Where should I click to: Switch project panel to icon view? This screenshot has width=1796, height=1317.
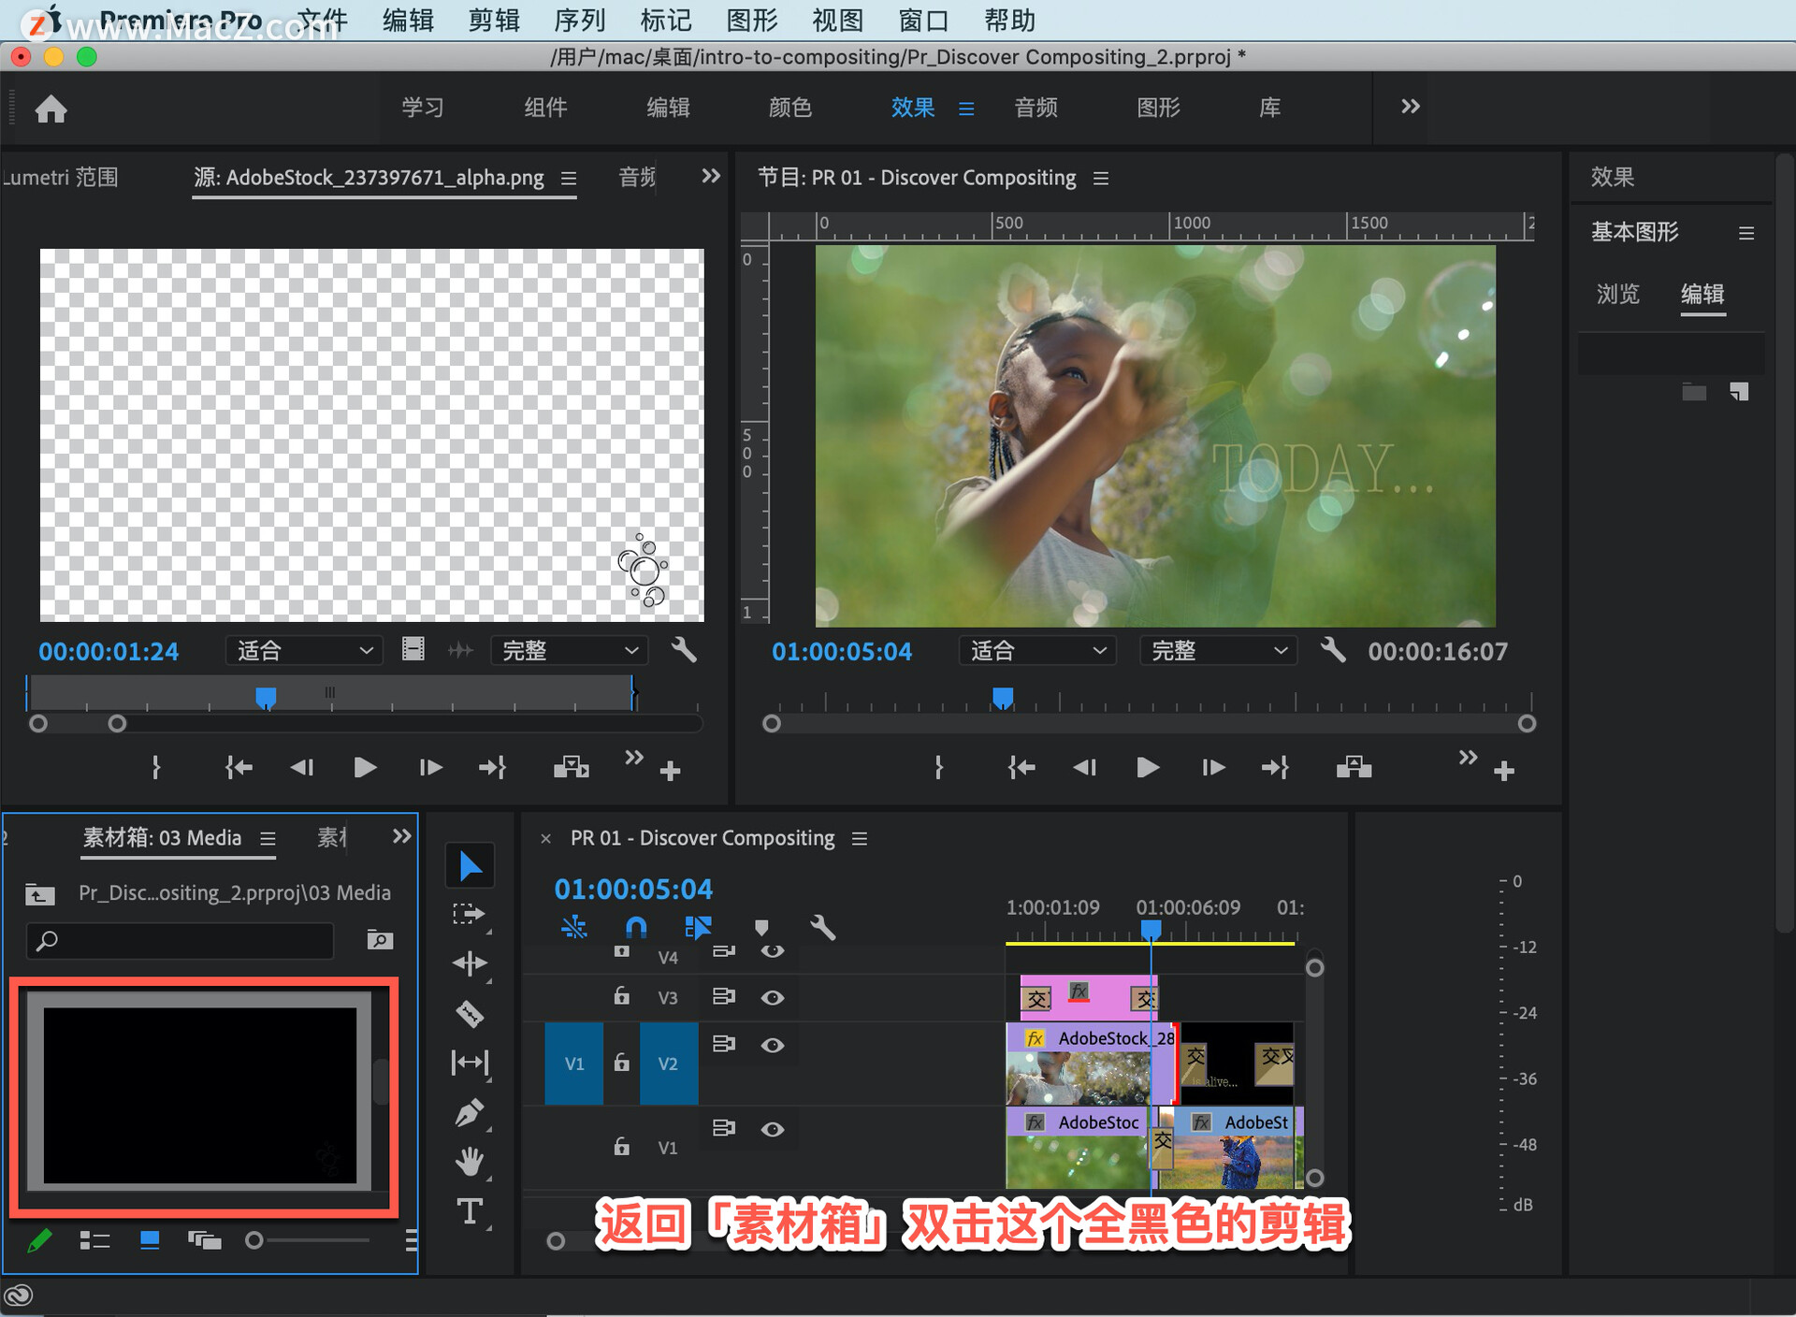(150, 1241)
